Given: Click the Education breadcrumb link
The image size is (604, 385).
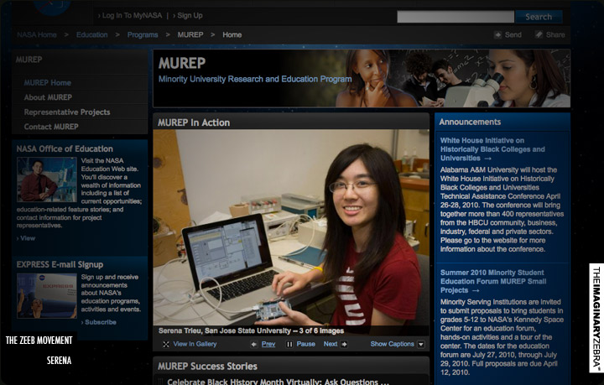Looking at the screenshot, I should [x=92, y=35].
